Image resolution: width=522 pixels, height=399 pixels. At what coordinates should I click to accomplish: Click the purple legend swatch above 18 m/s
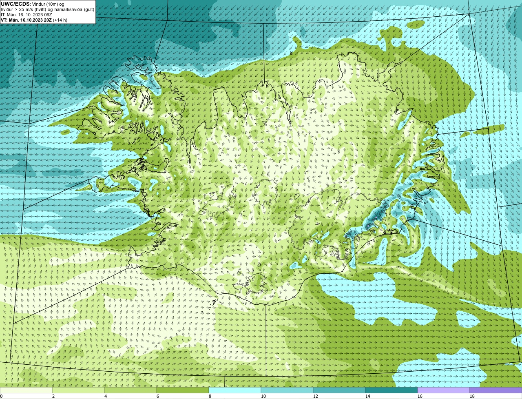[496, 390]
